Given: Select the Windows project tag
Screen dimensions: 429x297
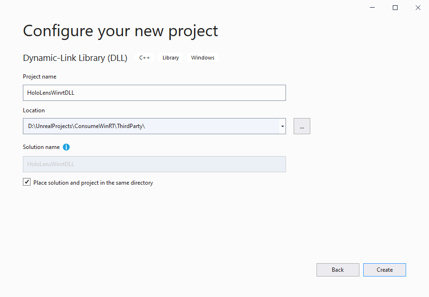Looking at the screenshot, I should 202,57.
